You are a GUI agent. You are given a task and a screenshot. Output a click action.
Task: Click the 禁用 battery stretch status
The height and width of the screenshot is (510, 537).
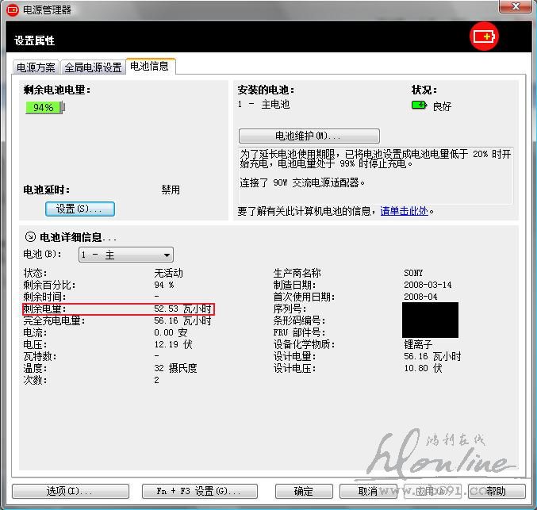tap(171, 190)
